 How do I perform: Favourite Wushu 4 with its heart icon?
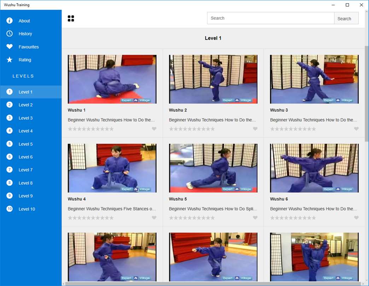154,218
